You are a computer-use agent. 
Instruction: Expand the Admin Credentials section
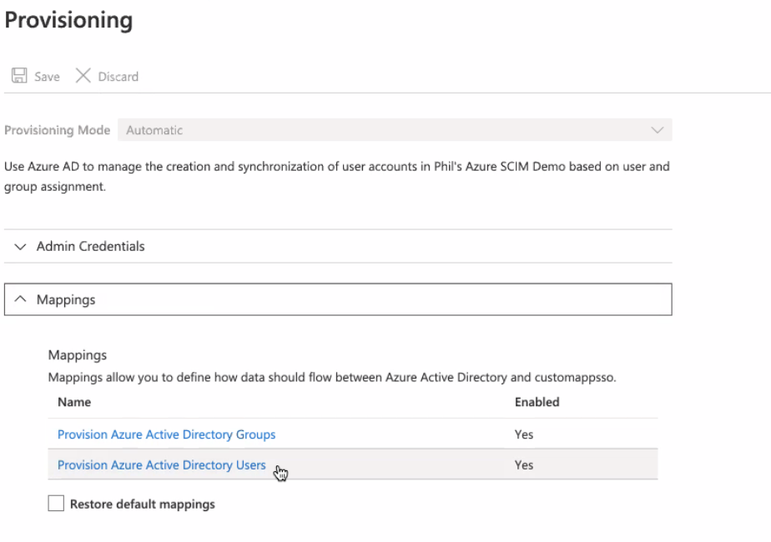click(90, 246)
